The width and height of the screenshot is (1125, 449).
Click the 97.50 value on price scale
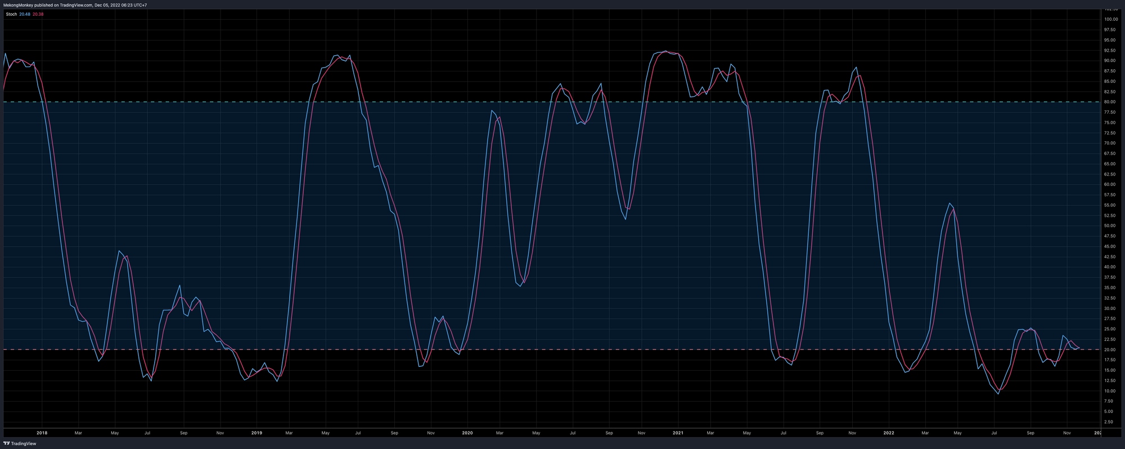(x=1110, y=30)
